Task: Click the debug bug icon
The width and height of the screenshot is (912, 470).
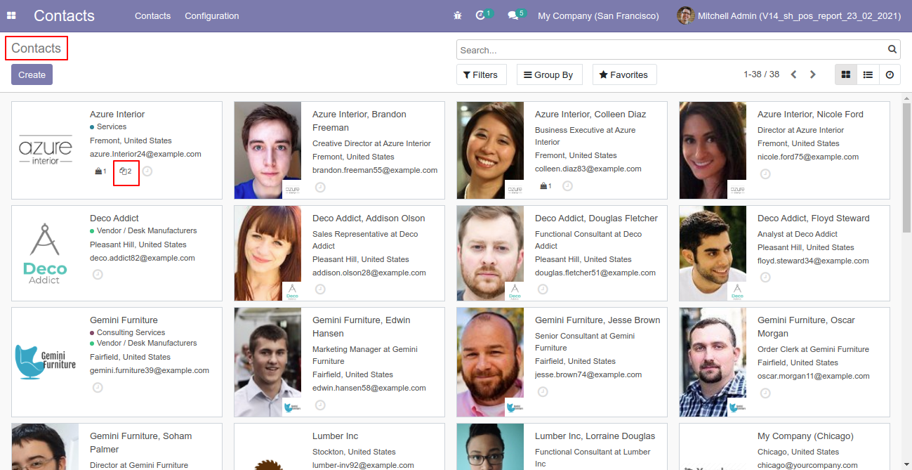Action: [458, 15]
